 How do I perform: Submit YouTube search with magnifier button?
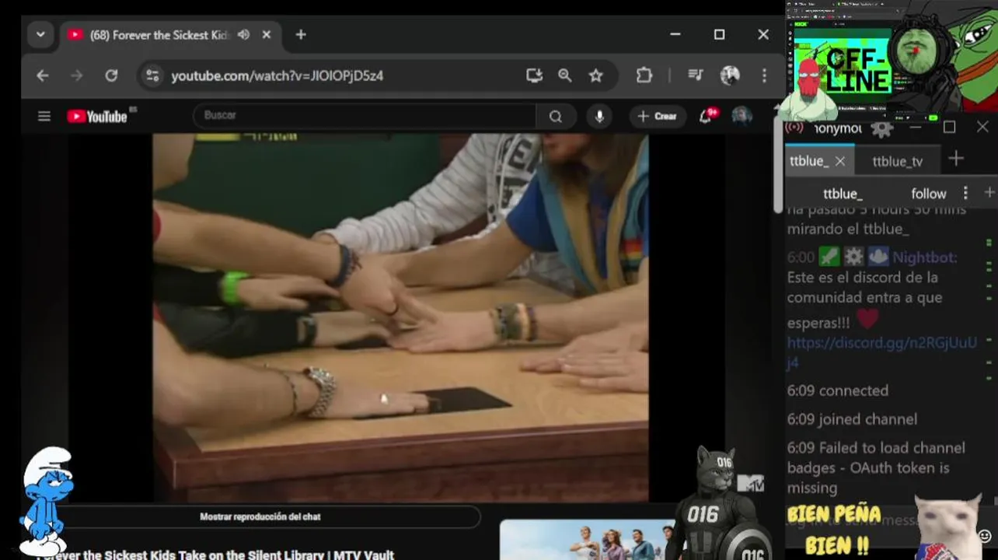pyautogui.click(x=556, y=117)
